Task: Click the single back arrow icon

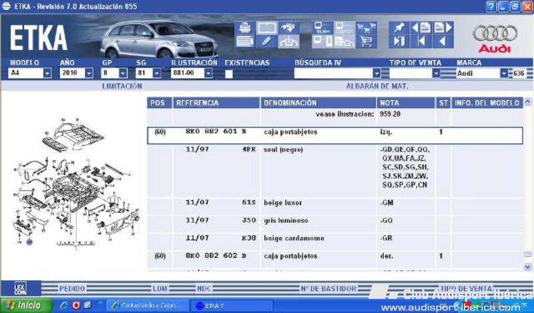Action: [x=443, y=41]
